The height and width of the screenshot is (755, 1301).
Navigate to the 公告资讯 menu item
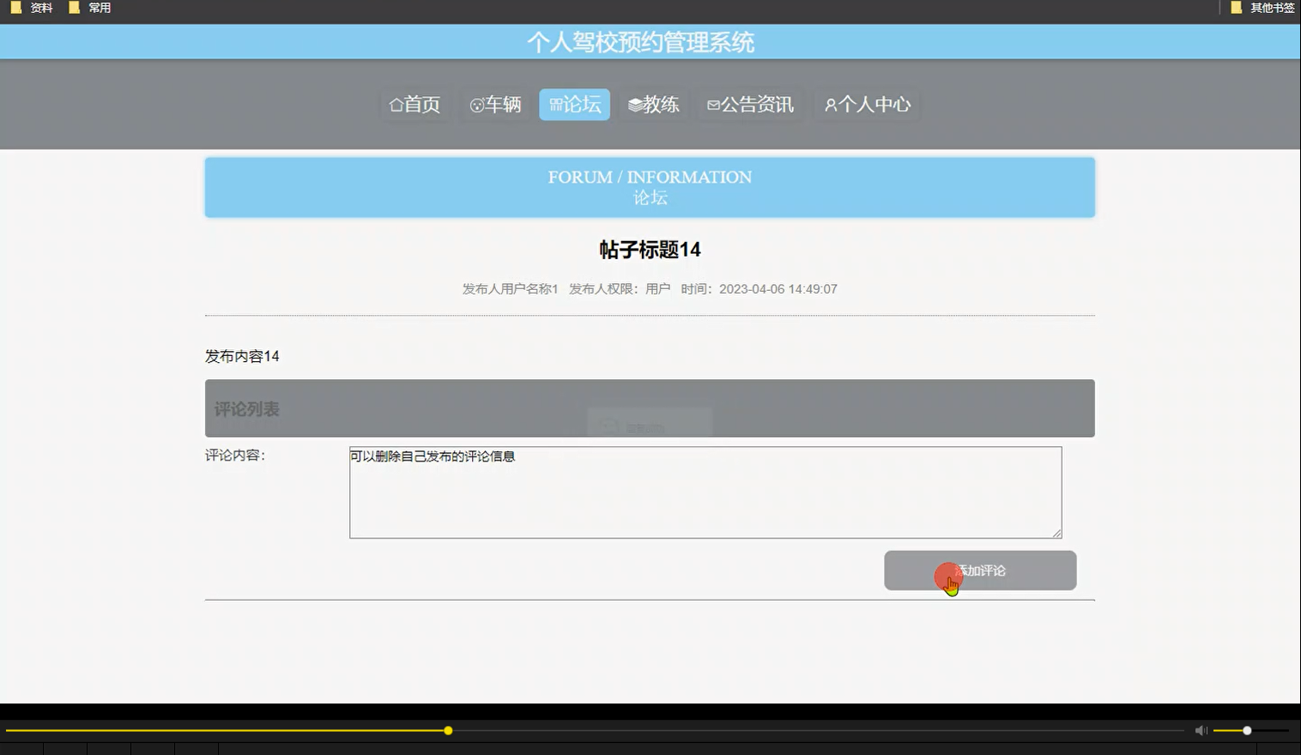[x=750, y=104]
